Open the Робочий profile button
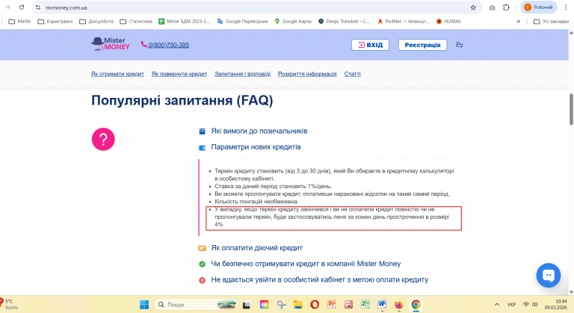The image size is (574, 313). pos(538,7)
